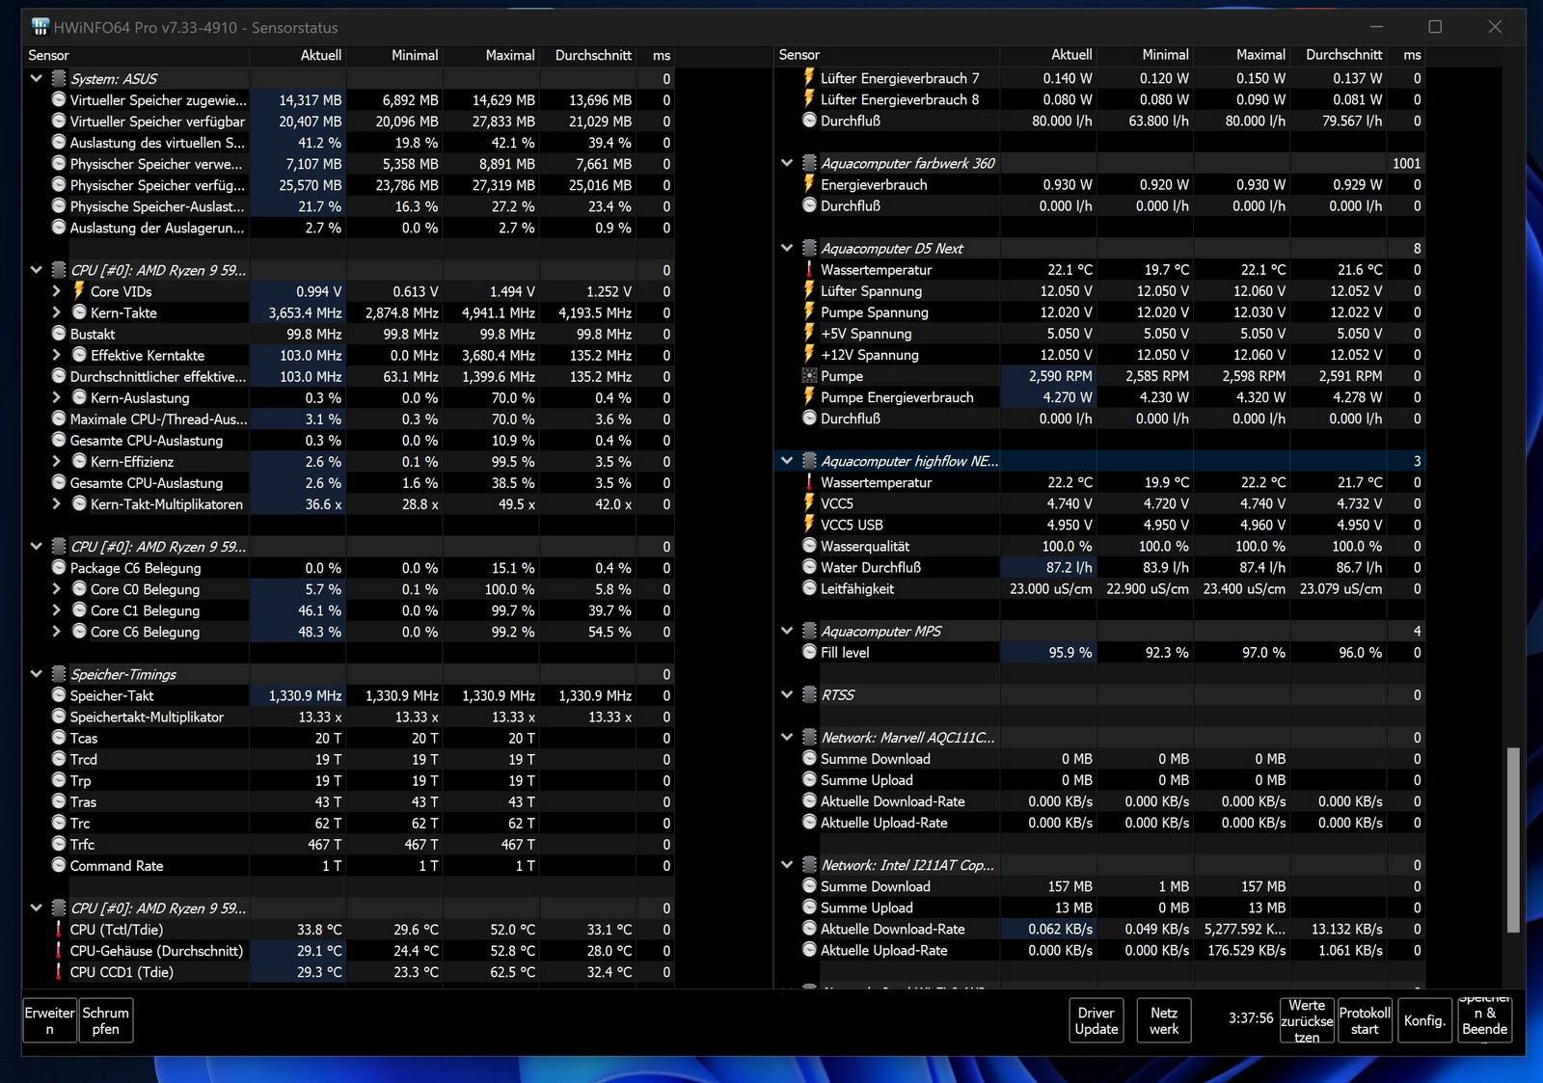1543x1083 pixels.
Task: Click the thermometer icon beside CPU (Tctl/Tdie)
Action: [59, 930]
